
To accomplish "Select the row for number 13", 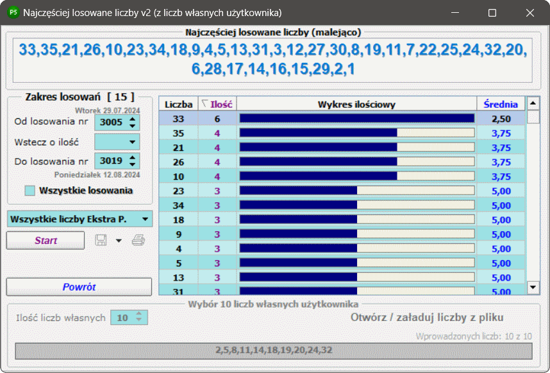I will tap(342, 277).
